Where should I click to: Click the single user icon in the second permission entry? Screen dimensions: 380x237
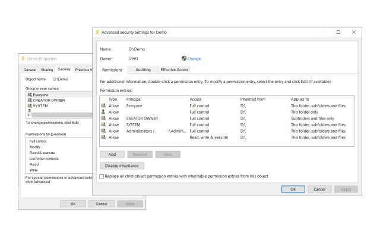pos(103,112)
